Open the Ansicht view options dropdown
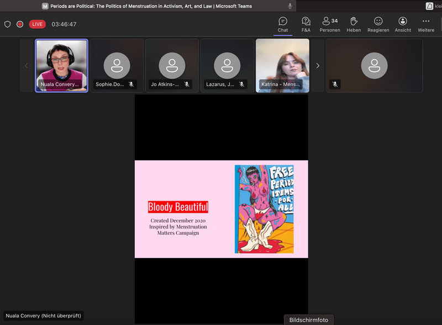Screen dimensions: 442x325 (x=403, y=24)
